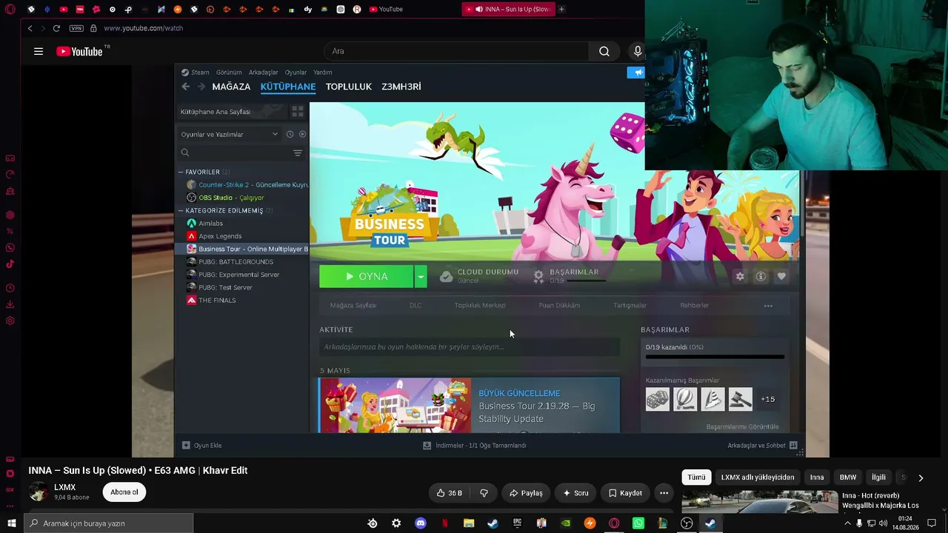
Task: Open the Büyük Güncelleme news thumbnail
Action: [395, 406]
